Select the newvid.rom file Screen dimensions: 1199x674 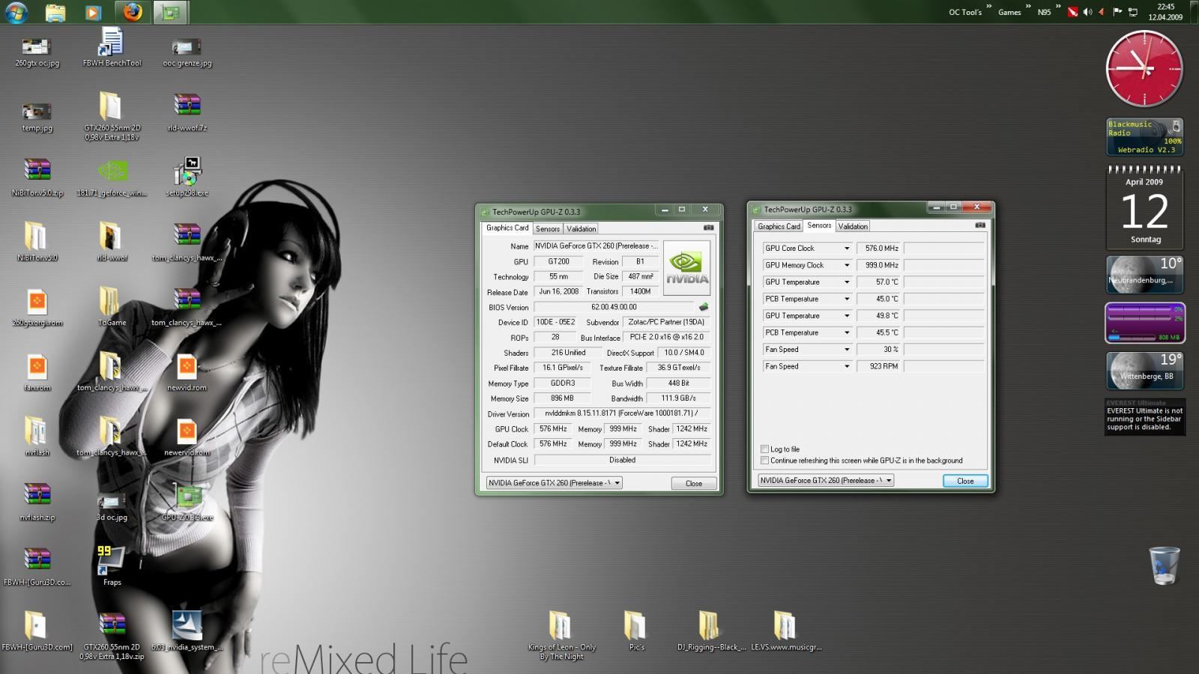187,372
